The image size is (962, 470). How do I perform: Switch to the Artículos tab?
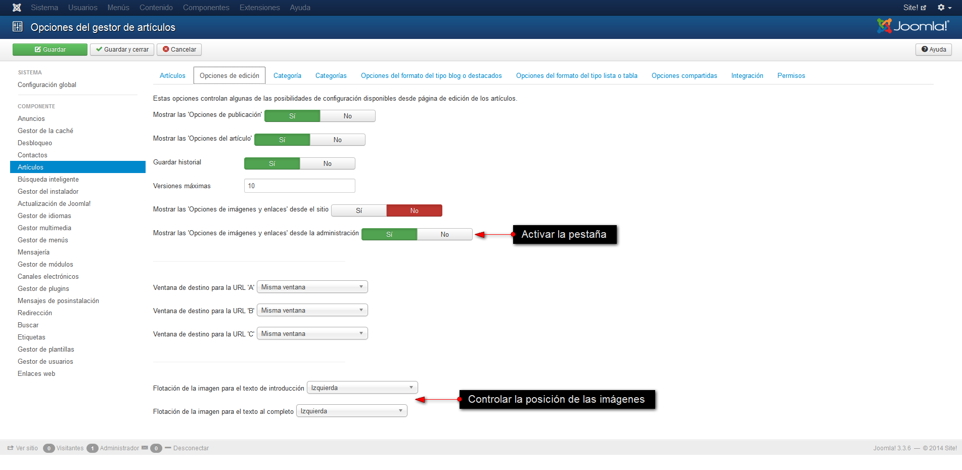[x=172, y=75]
